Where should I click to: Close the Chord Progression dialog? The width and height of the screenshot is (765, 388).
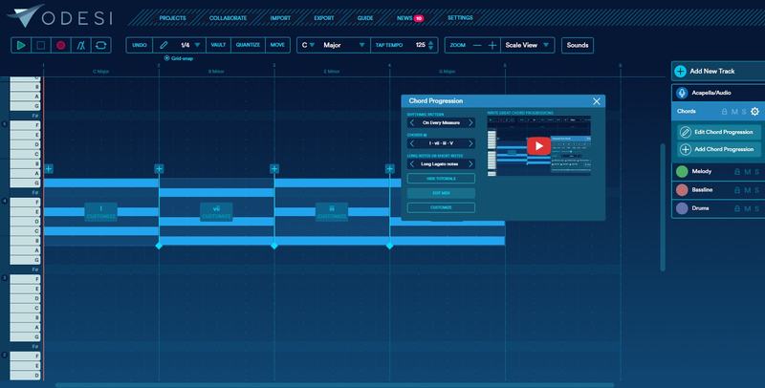(x=597, y=100)
